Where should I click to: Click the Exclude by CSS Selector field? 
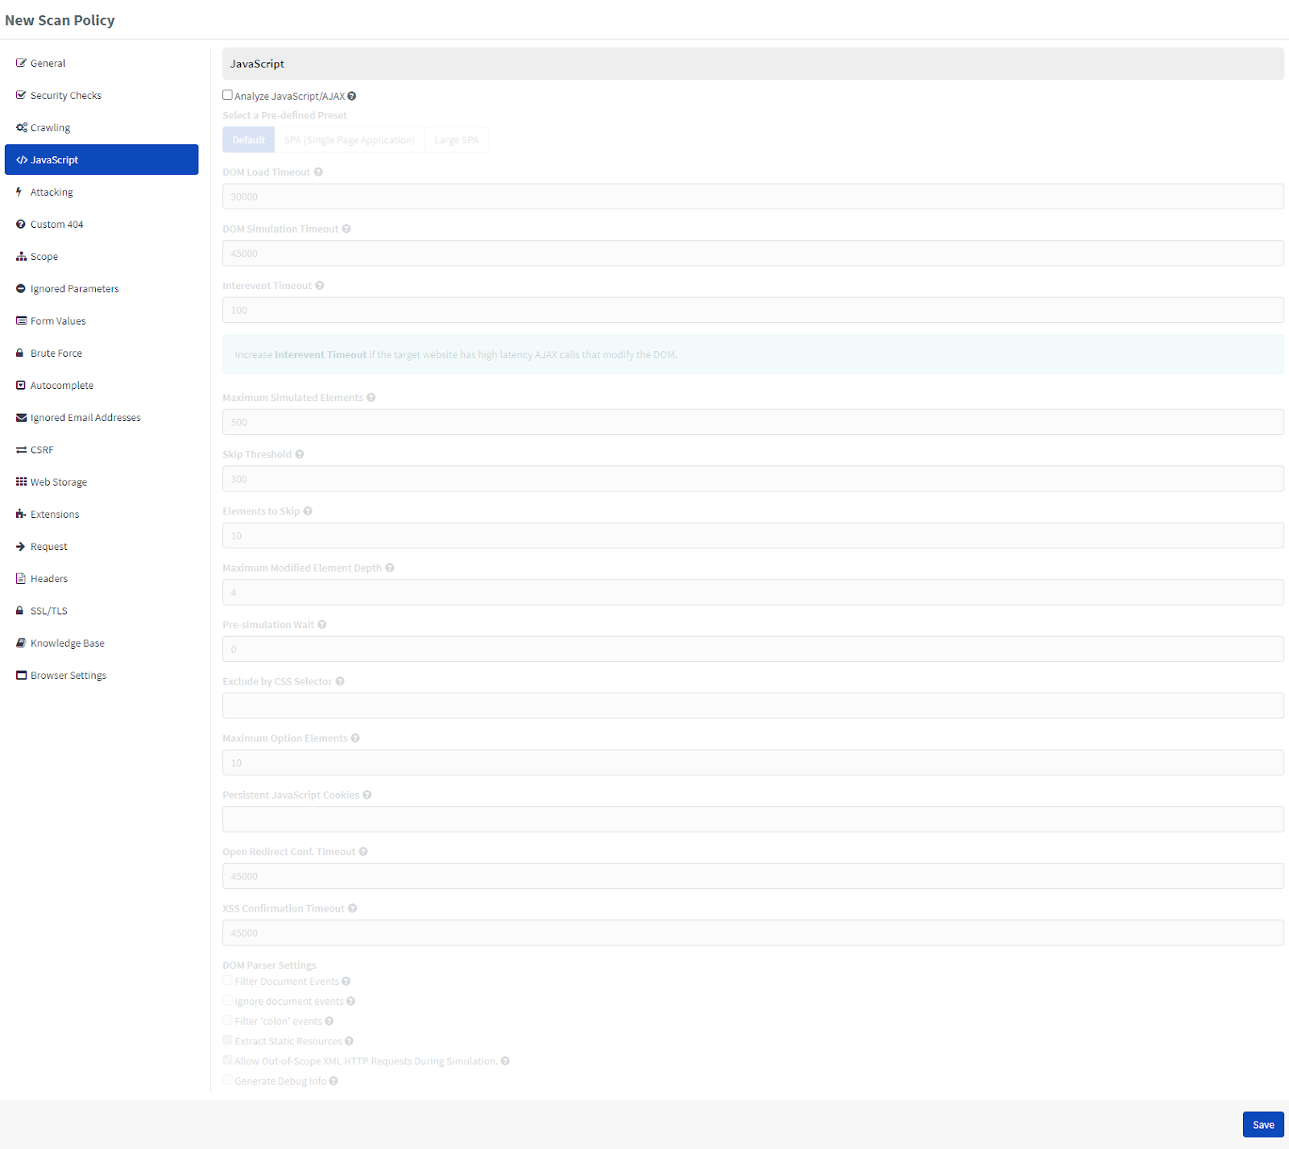[x=753, y=705]
